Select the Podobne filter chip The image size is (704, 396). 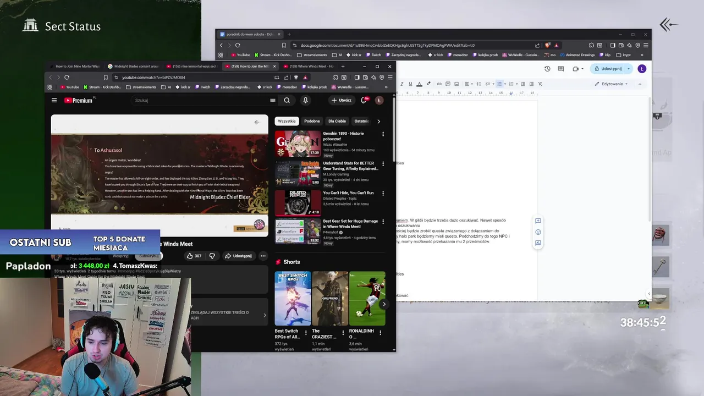(x=312, y=121)
